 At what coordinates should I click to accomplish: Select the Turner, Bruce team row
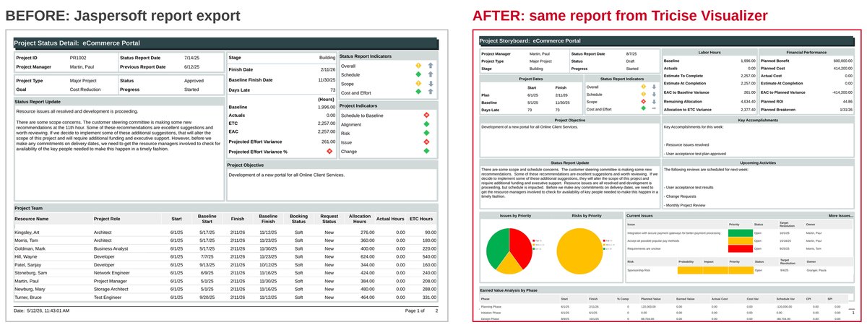(225, 298)
